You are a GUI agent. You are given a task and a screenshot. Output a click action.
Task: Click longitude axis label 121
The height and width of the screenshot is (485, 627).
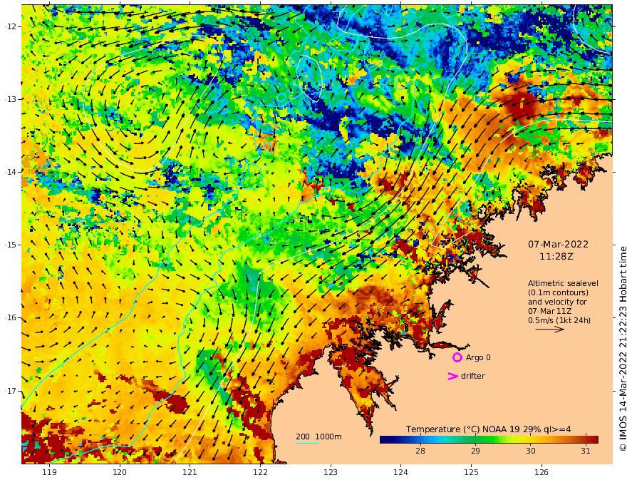click(x=190, y=473)
